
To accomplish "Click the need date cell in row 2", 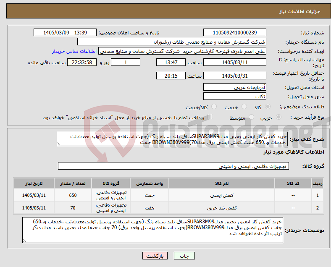I will click(x=34, y=208).
